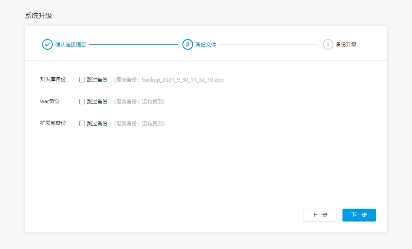Open the 确认连接信息 step label
412x249 pixels.
pyautogui.click(x=71, y=45)
